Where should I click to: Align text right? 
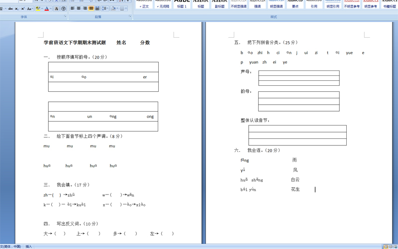85,8
